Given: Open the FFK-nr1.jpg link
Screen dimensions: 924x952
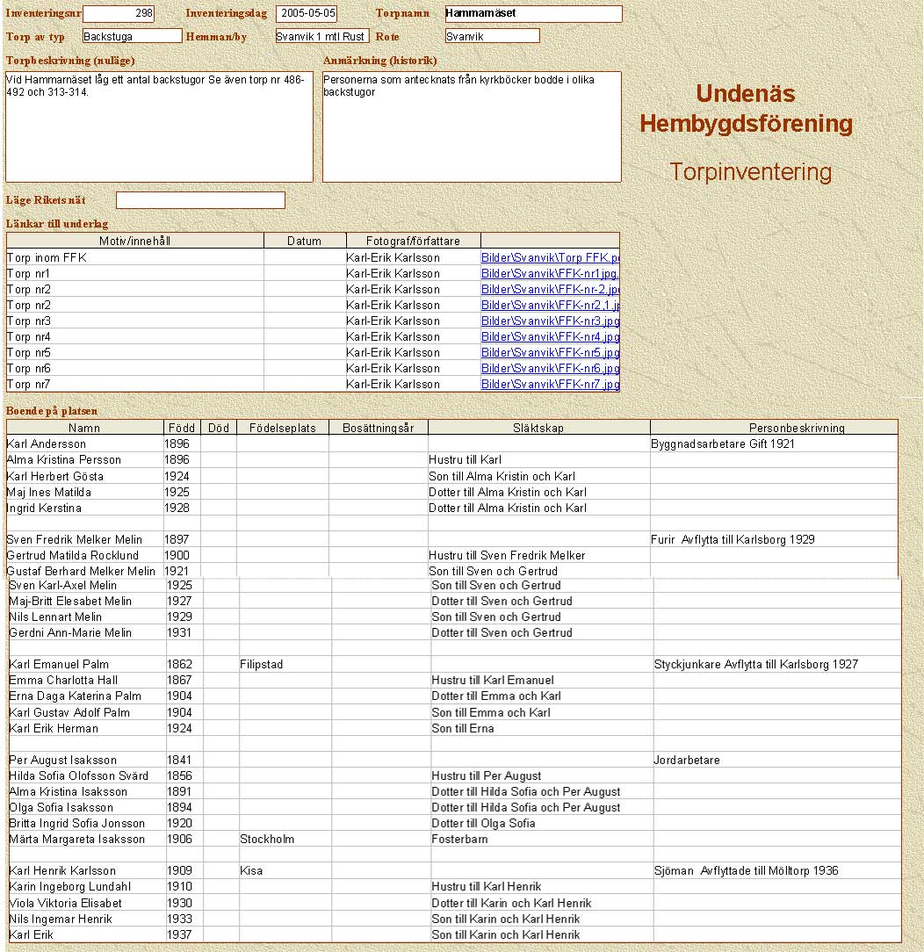Looking at the screenshot, I should coord(550,274).
